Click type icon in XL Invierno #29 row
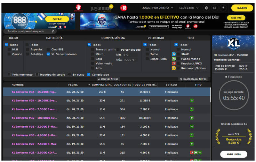Screen dimensions: 256x162 [192, 144]
